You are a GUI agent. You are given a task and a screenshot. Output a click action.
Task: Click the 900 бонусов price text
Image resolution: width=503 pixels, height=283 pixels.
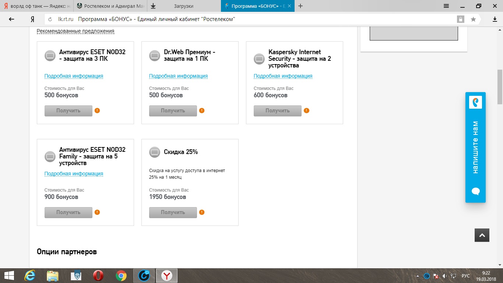point(61,197)
